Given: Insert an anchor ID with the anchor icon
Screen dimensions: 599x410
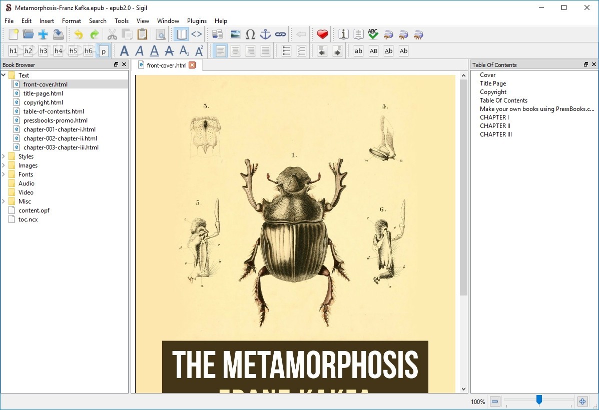Looking at the screenshot, I should [x=265, y=34].
